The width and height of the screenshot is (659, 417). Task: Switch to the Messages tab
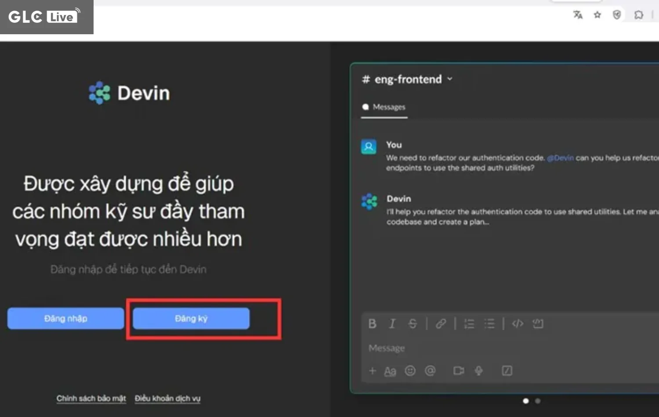click(384, 107)
